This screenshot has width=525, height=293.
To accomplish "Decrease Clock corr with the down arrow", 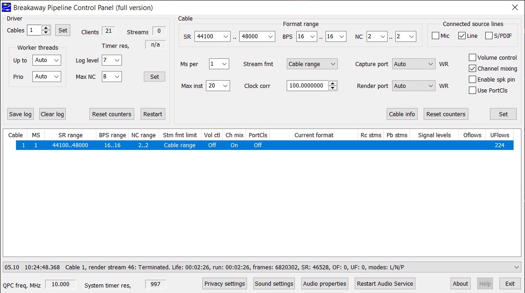I will coord(332,88).
